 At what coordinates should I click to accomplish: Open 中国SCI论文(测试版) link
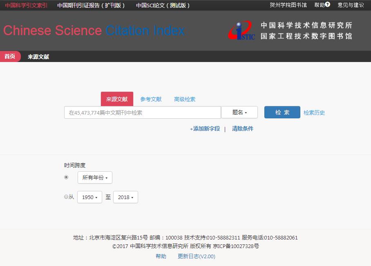tap(163, 5)
